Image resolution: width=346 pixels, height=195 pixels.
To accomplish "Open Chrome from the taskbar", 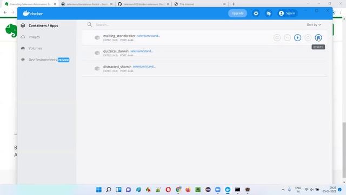I will (x=178, y=190).
